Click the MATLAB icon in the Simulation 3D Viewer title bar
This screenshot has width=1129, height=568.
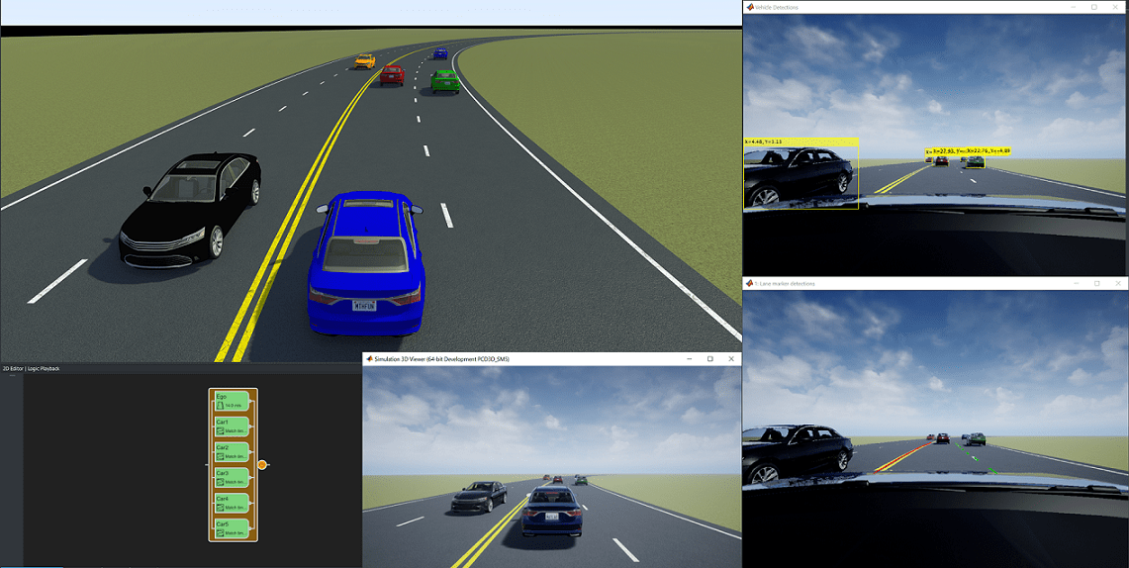(368, 358)
